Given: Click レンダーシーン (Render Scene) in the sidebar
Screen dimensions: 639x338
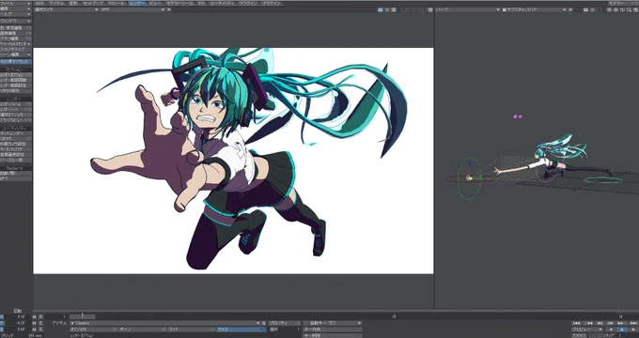Looking at the screenshot, I should pyautogui.click(x=15, y=110).
